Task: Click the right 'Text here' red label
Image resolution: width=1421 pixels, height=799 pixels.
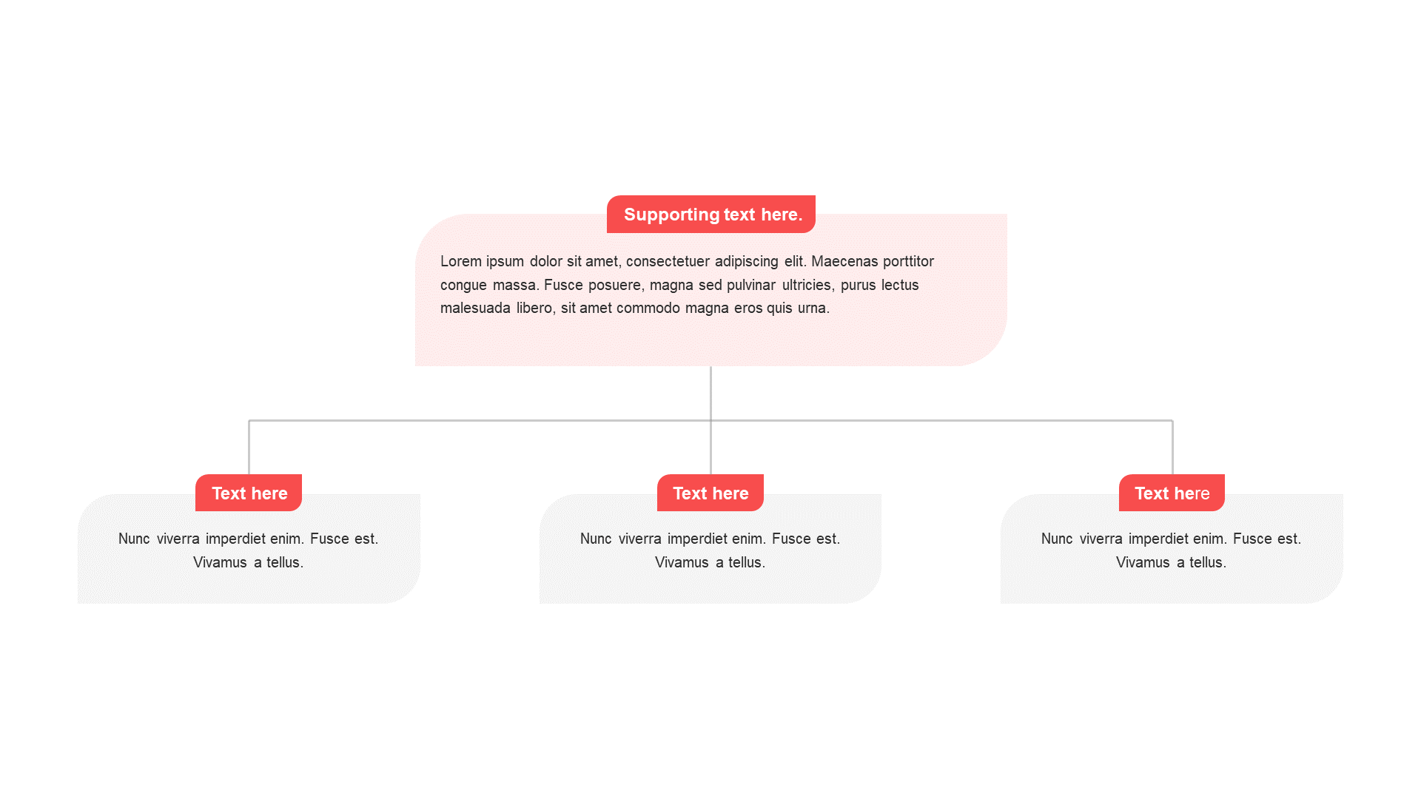Action: (1172, 493)
